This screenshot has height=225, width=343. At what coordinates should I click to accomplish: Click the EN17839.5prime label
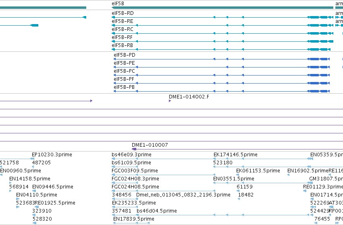[x=134, y=219]
